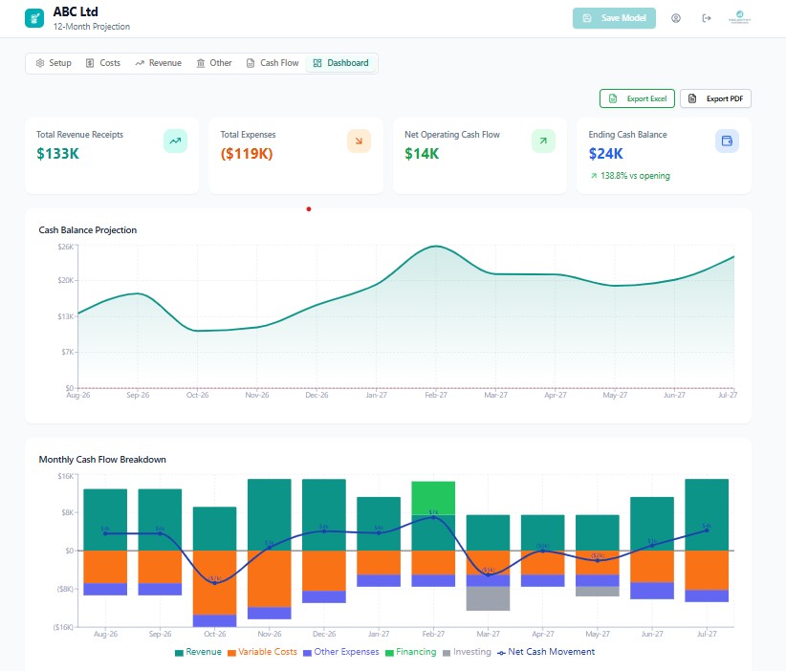The width and height of the screenshot is (786, 671).
Task: Switch to the Setup tab
Action: click(54, 63)
